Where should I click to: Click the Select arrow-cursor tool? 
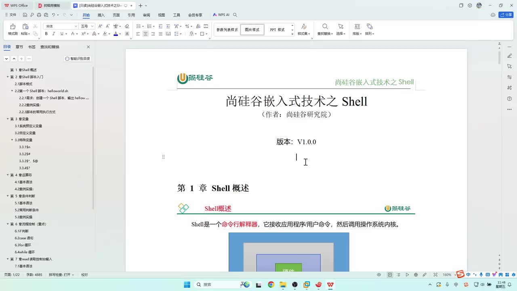pyautogui.click(x=341, y=27)
